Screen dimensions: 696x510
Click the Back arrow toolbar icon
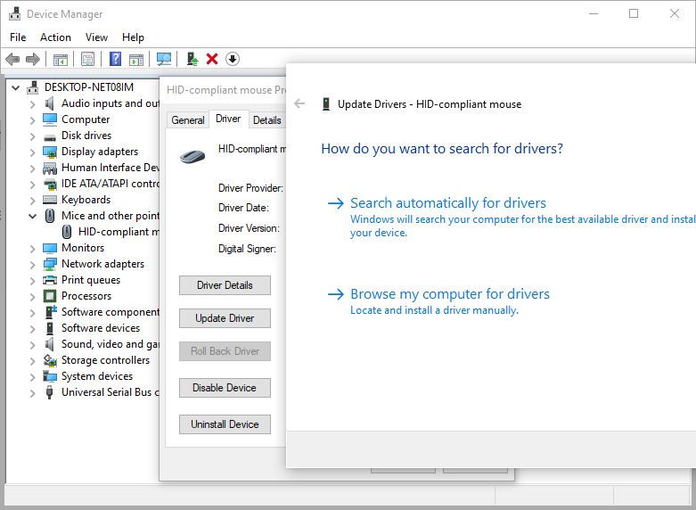tap(12, 59)
